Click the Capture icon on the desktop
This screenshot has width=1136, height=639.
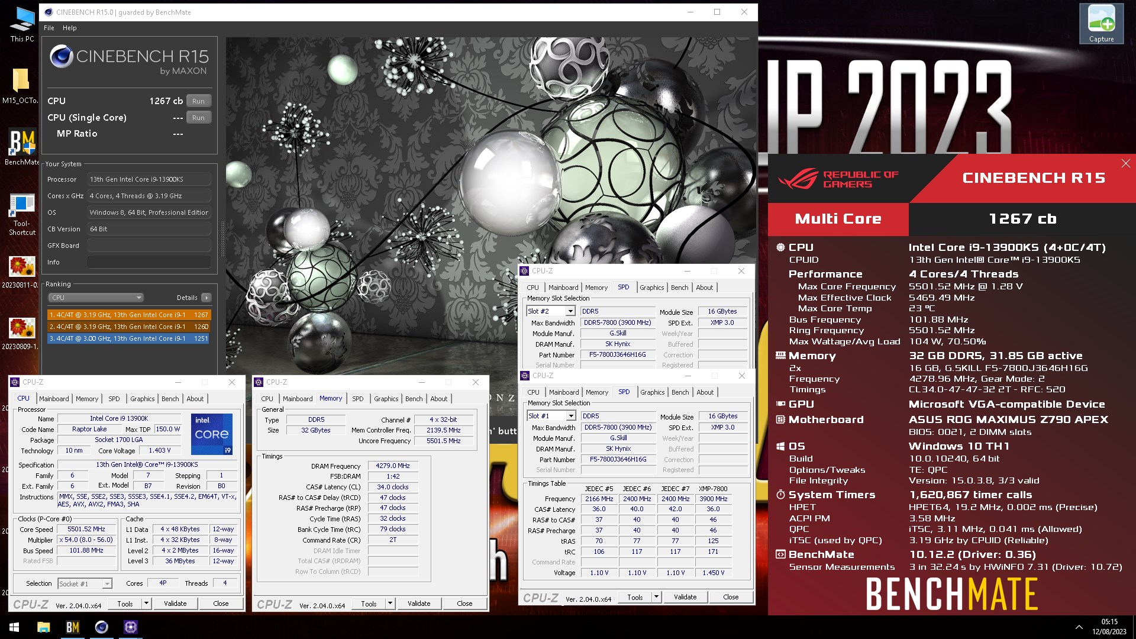click(x=1101, y=24)
